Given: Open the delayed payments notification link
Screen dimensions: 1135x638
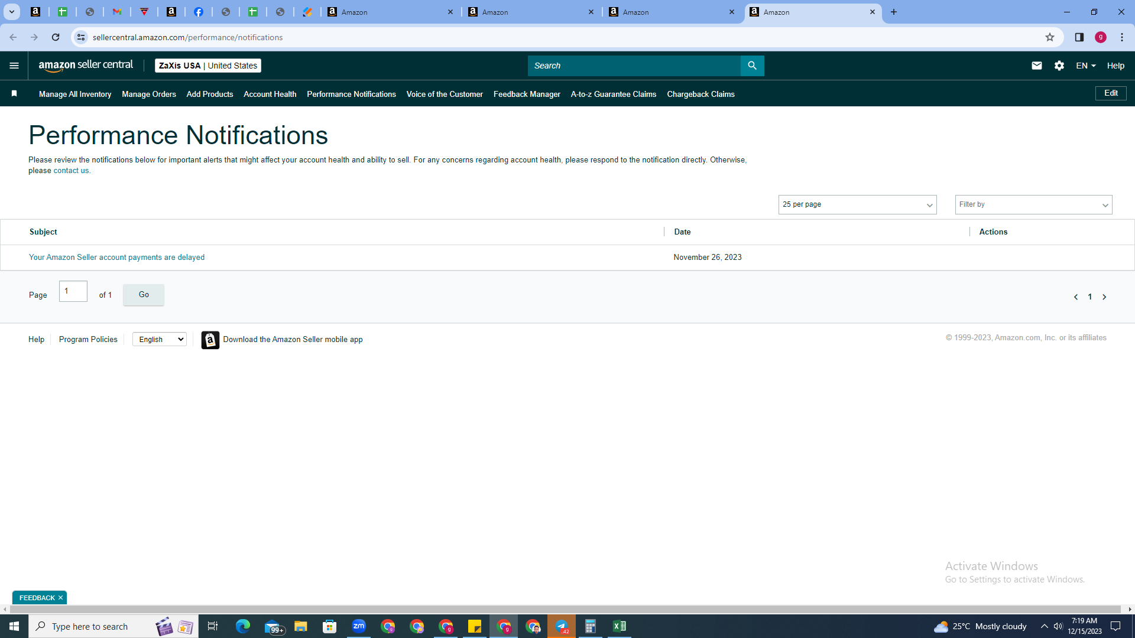Looking at the screenshot, I should click(116, 258).
